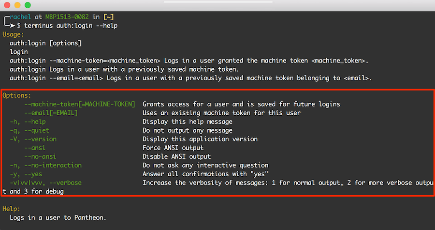435x230 pixels.
Task: Click the '-q, --quiet' option
Action: pyautogui.click(x=29, y=130)
